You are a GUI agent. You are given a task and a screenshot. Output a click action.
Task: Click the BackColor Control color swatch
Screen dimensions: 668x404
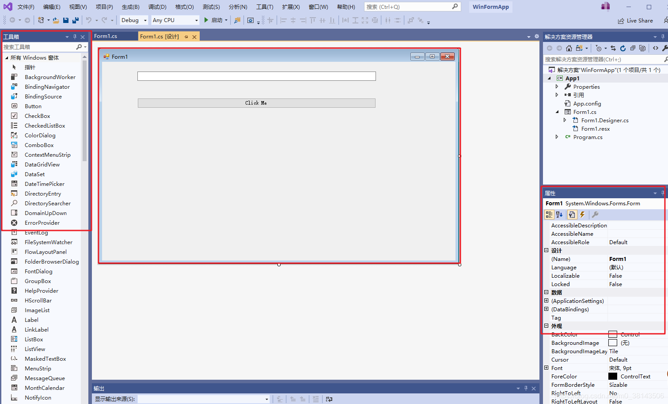tap(613, 335)
